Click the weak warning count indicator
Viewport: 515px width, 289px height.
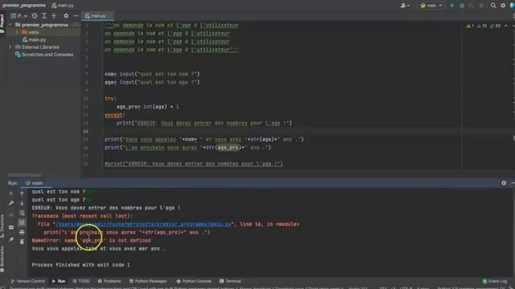click(x=482, y=26)
